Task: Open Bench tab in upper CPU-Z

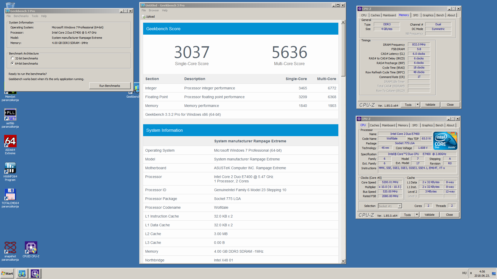Action: [440, 15]
